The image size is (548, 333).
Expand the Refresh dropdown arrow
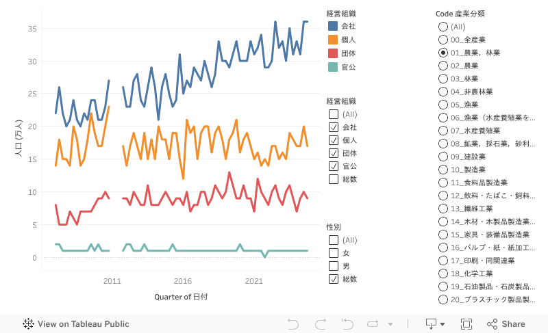(390, 324)
